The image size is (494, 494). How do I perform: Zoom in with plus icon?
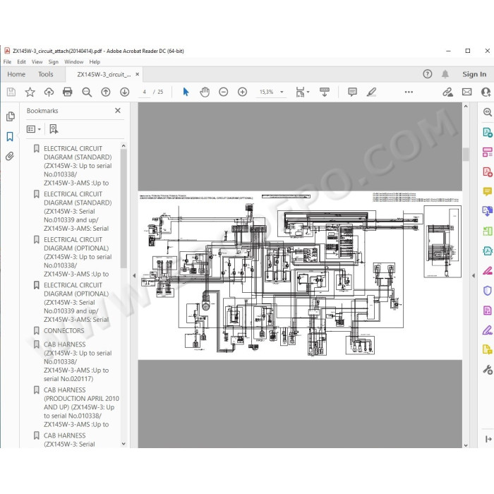(x=242, y=92)
